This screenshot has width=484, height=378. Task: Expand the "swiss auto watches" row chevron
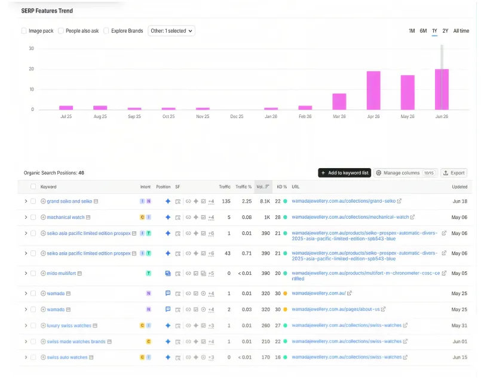(26, 357)
